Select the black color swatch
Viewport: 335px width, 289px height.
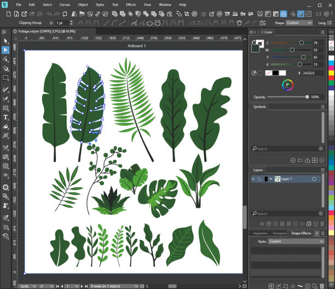pyautogui.click(x=275, y=73)
